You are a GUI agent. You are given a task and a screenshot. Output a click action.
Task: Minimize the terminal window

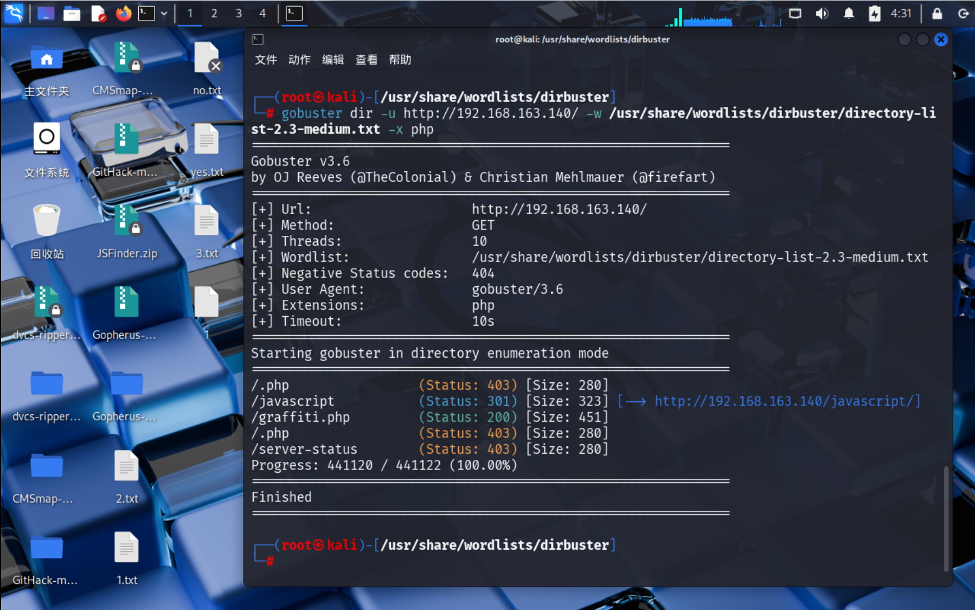pyautogui.click(x=904, y=39)
